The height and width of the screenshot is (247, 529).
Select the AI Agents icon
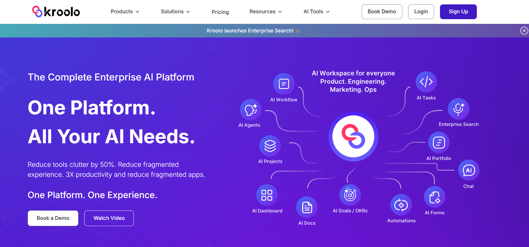click(x=250, y=110)
